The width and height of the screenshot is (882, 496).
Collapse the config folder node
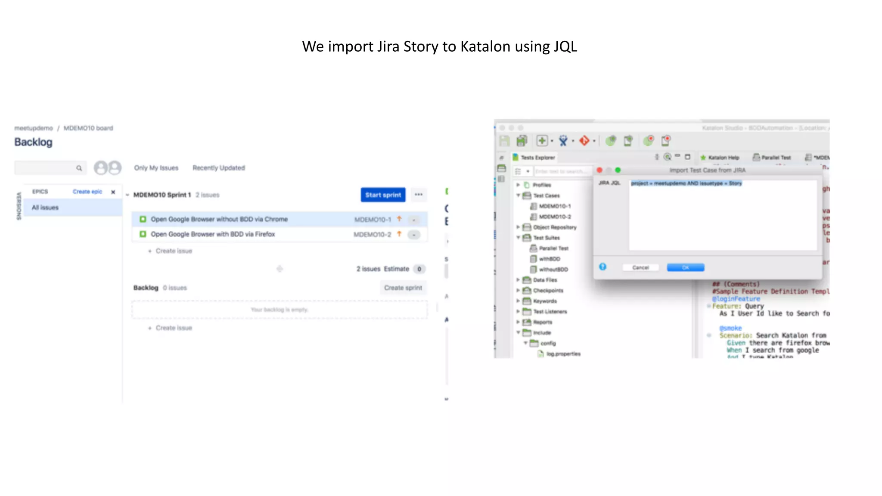click(x=525, y=343)
